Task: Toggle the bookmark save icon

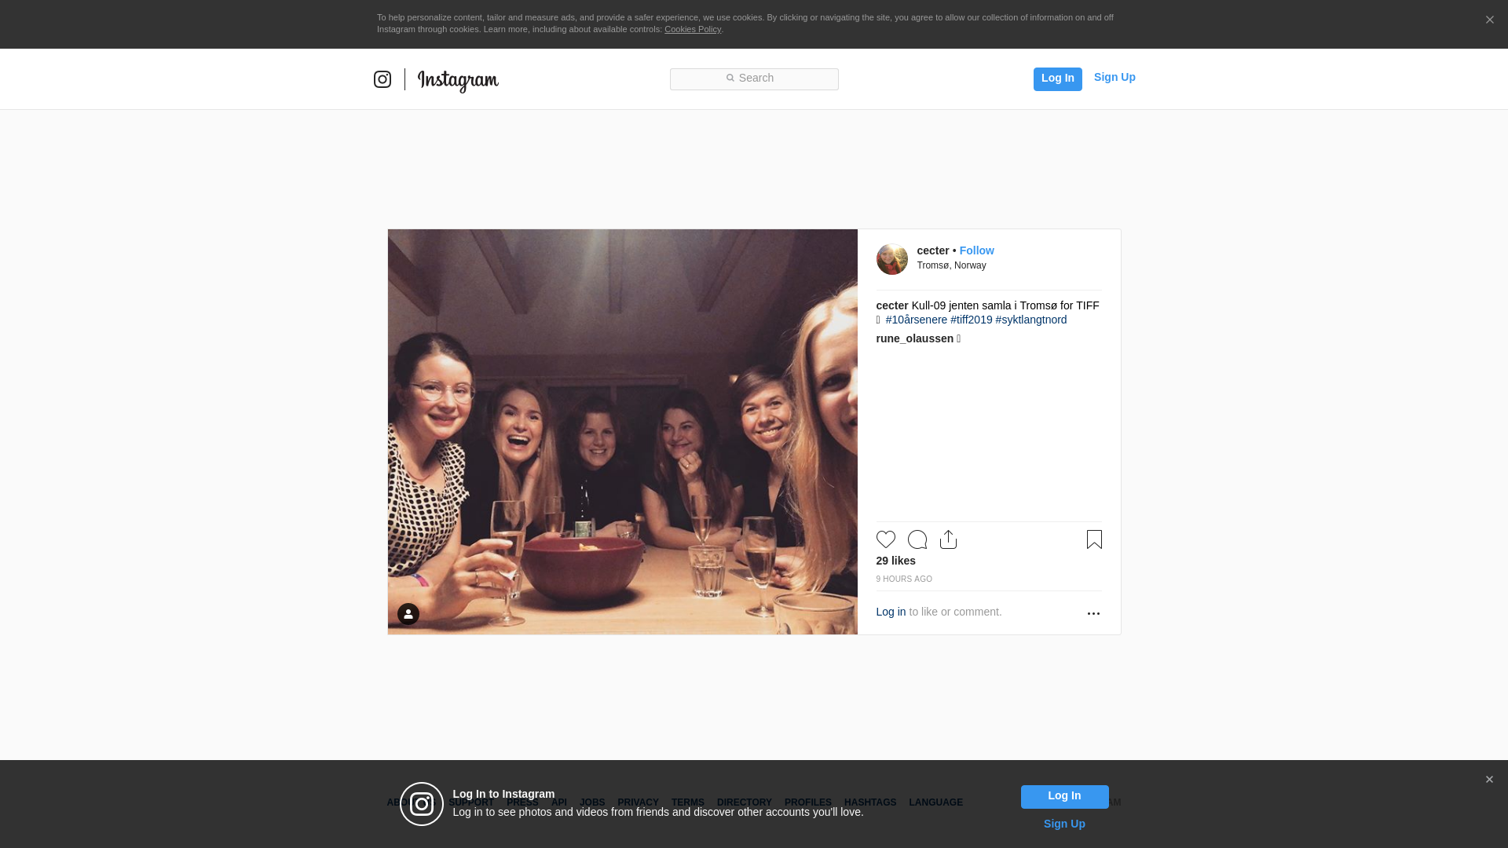Action: pyautogui.click(x=1093, y=539)
